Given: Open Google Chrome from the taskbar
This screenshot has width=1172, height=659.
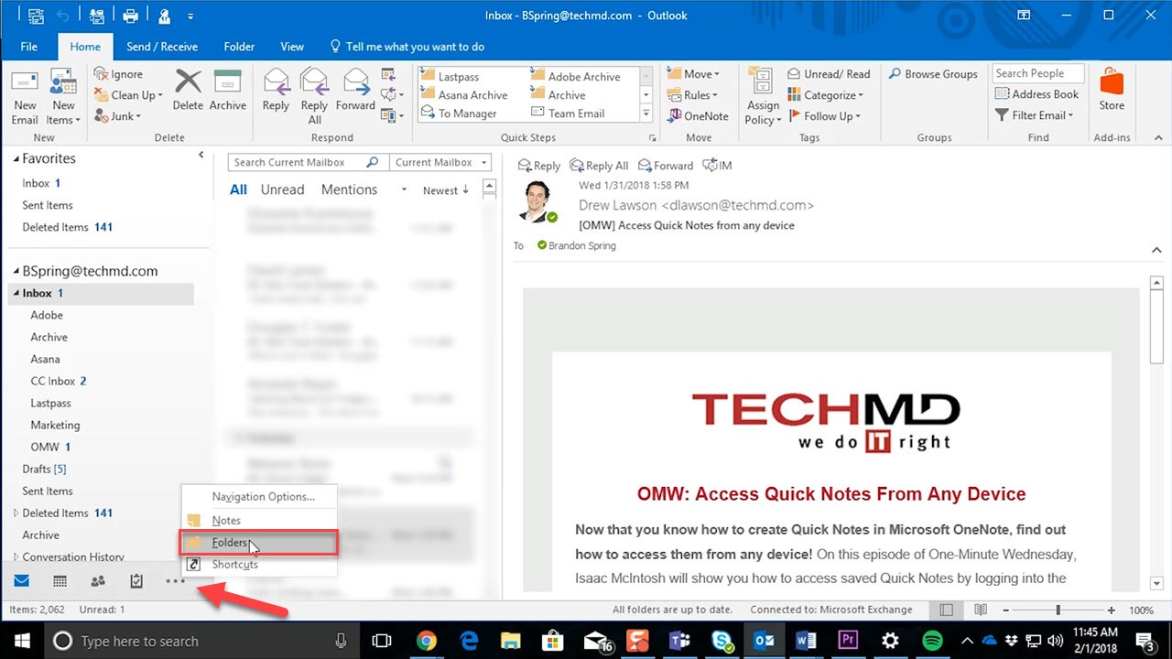Looking at the screenshot, I should (427, 641).
